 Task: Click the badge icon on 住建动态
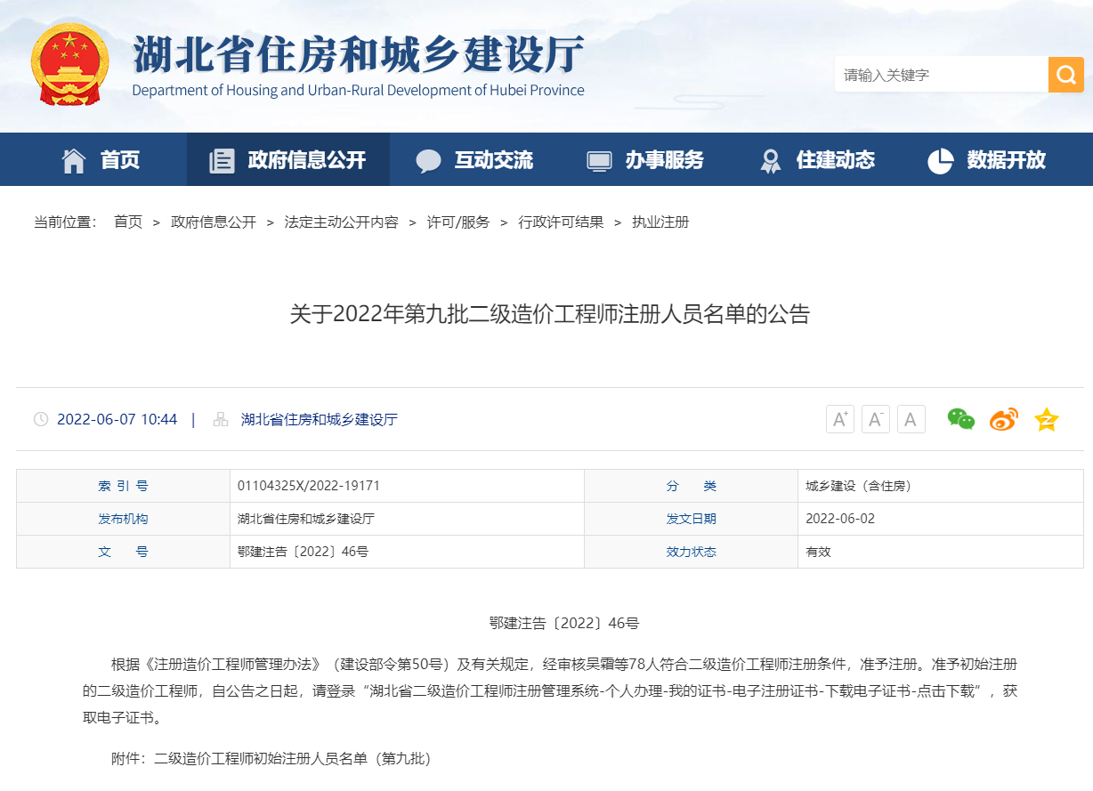(x=769, y=158)
